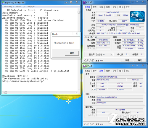Click the bottom CPU-Z window's Z icon
148x128 pixels.
(x=84, y=66)
